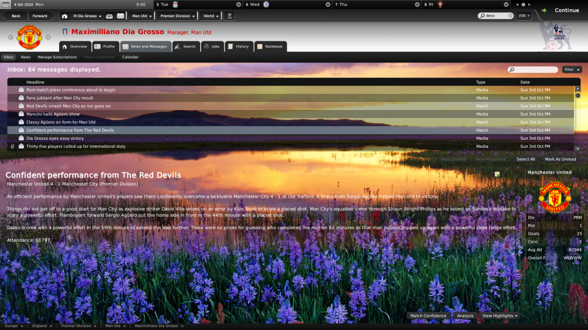Open the M Dia Grosso dropdown menu
The image size is (588, 330).
[87, 16]
